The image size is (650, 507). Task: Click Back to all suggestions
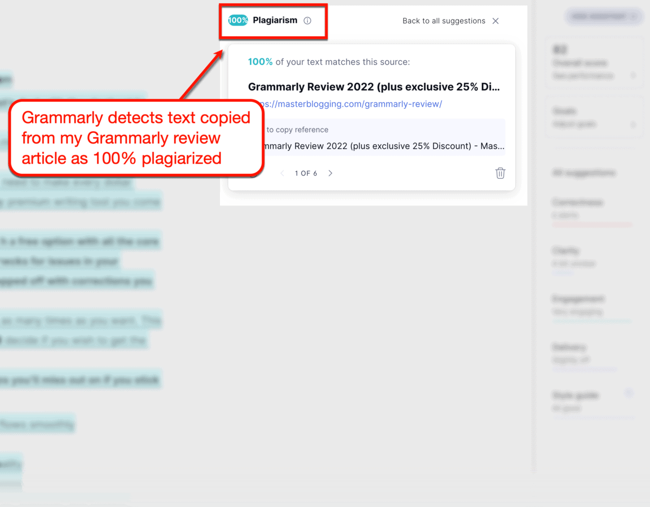(444, 21)
